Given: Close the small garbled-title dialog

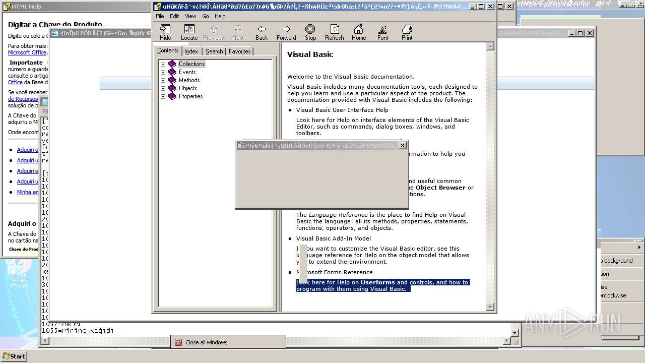Looking at the screenshot, I should point(402,146).
